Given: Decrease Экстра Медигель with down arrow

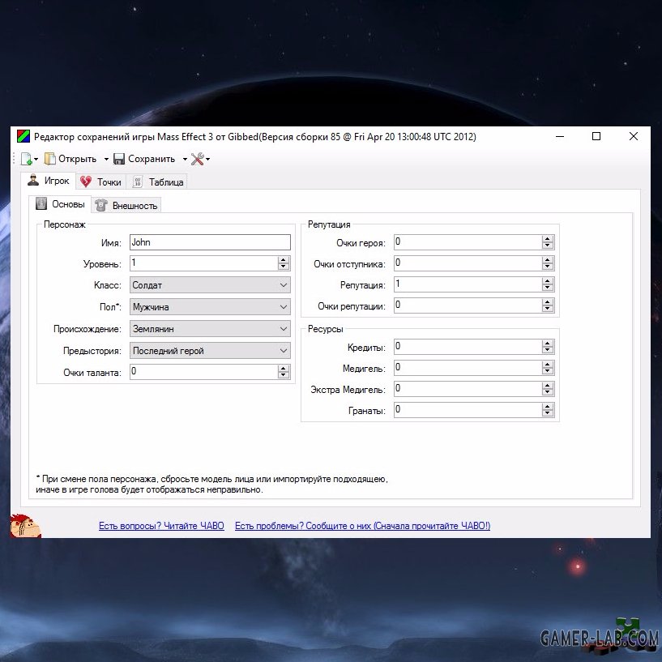Looking at the screenshot, I should (x=548, y=392).
